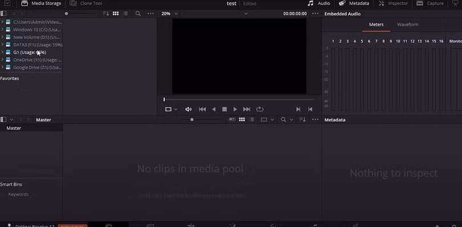
Task: Open the Capture panel
Action: pos(430,3)
